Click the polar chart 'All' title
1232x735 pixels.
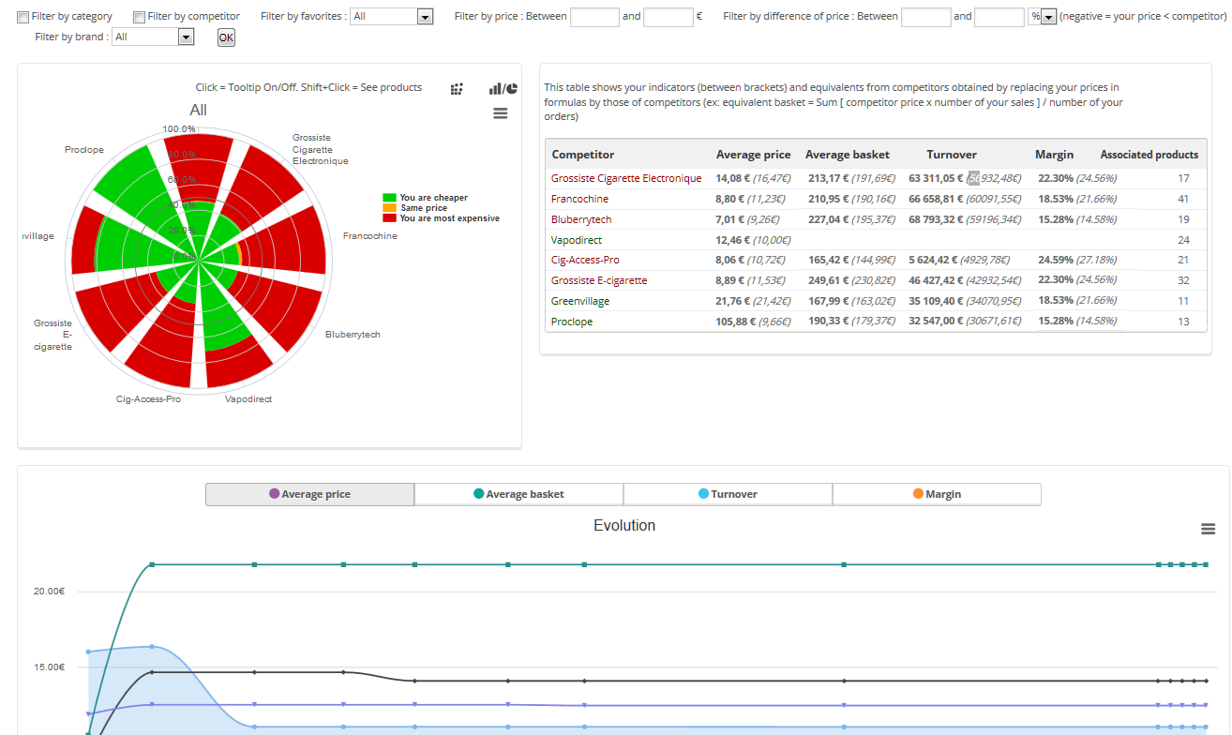(199, 111)
